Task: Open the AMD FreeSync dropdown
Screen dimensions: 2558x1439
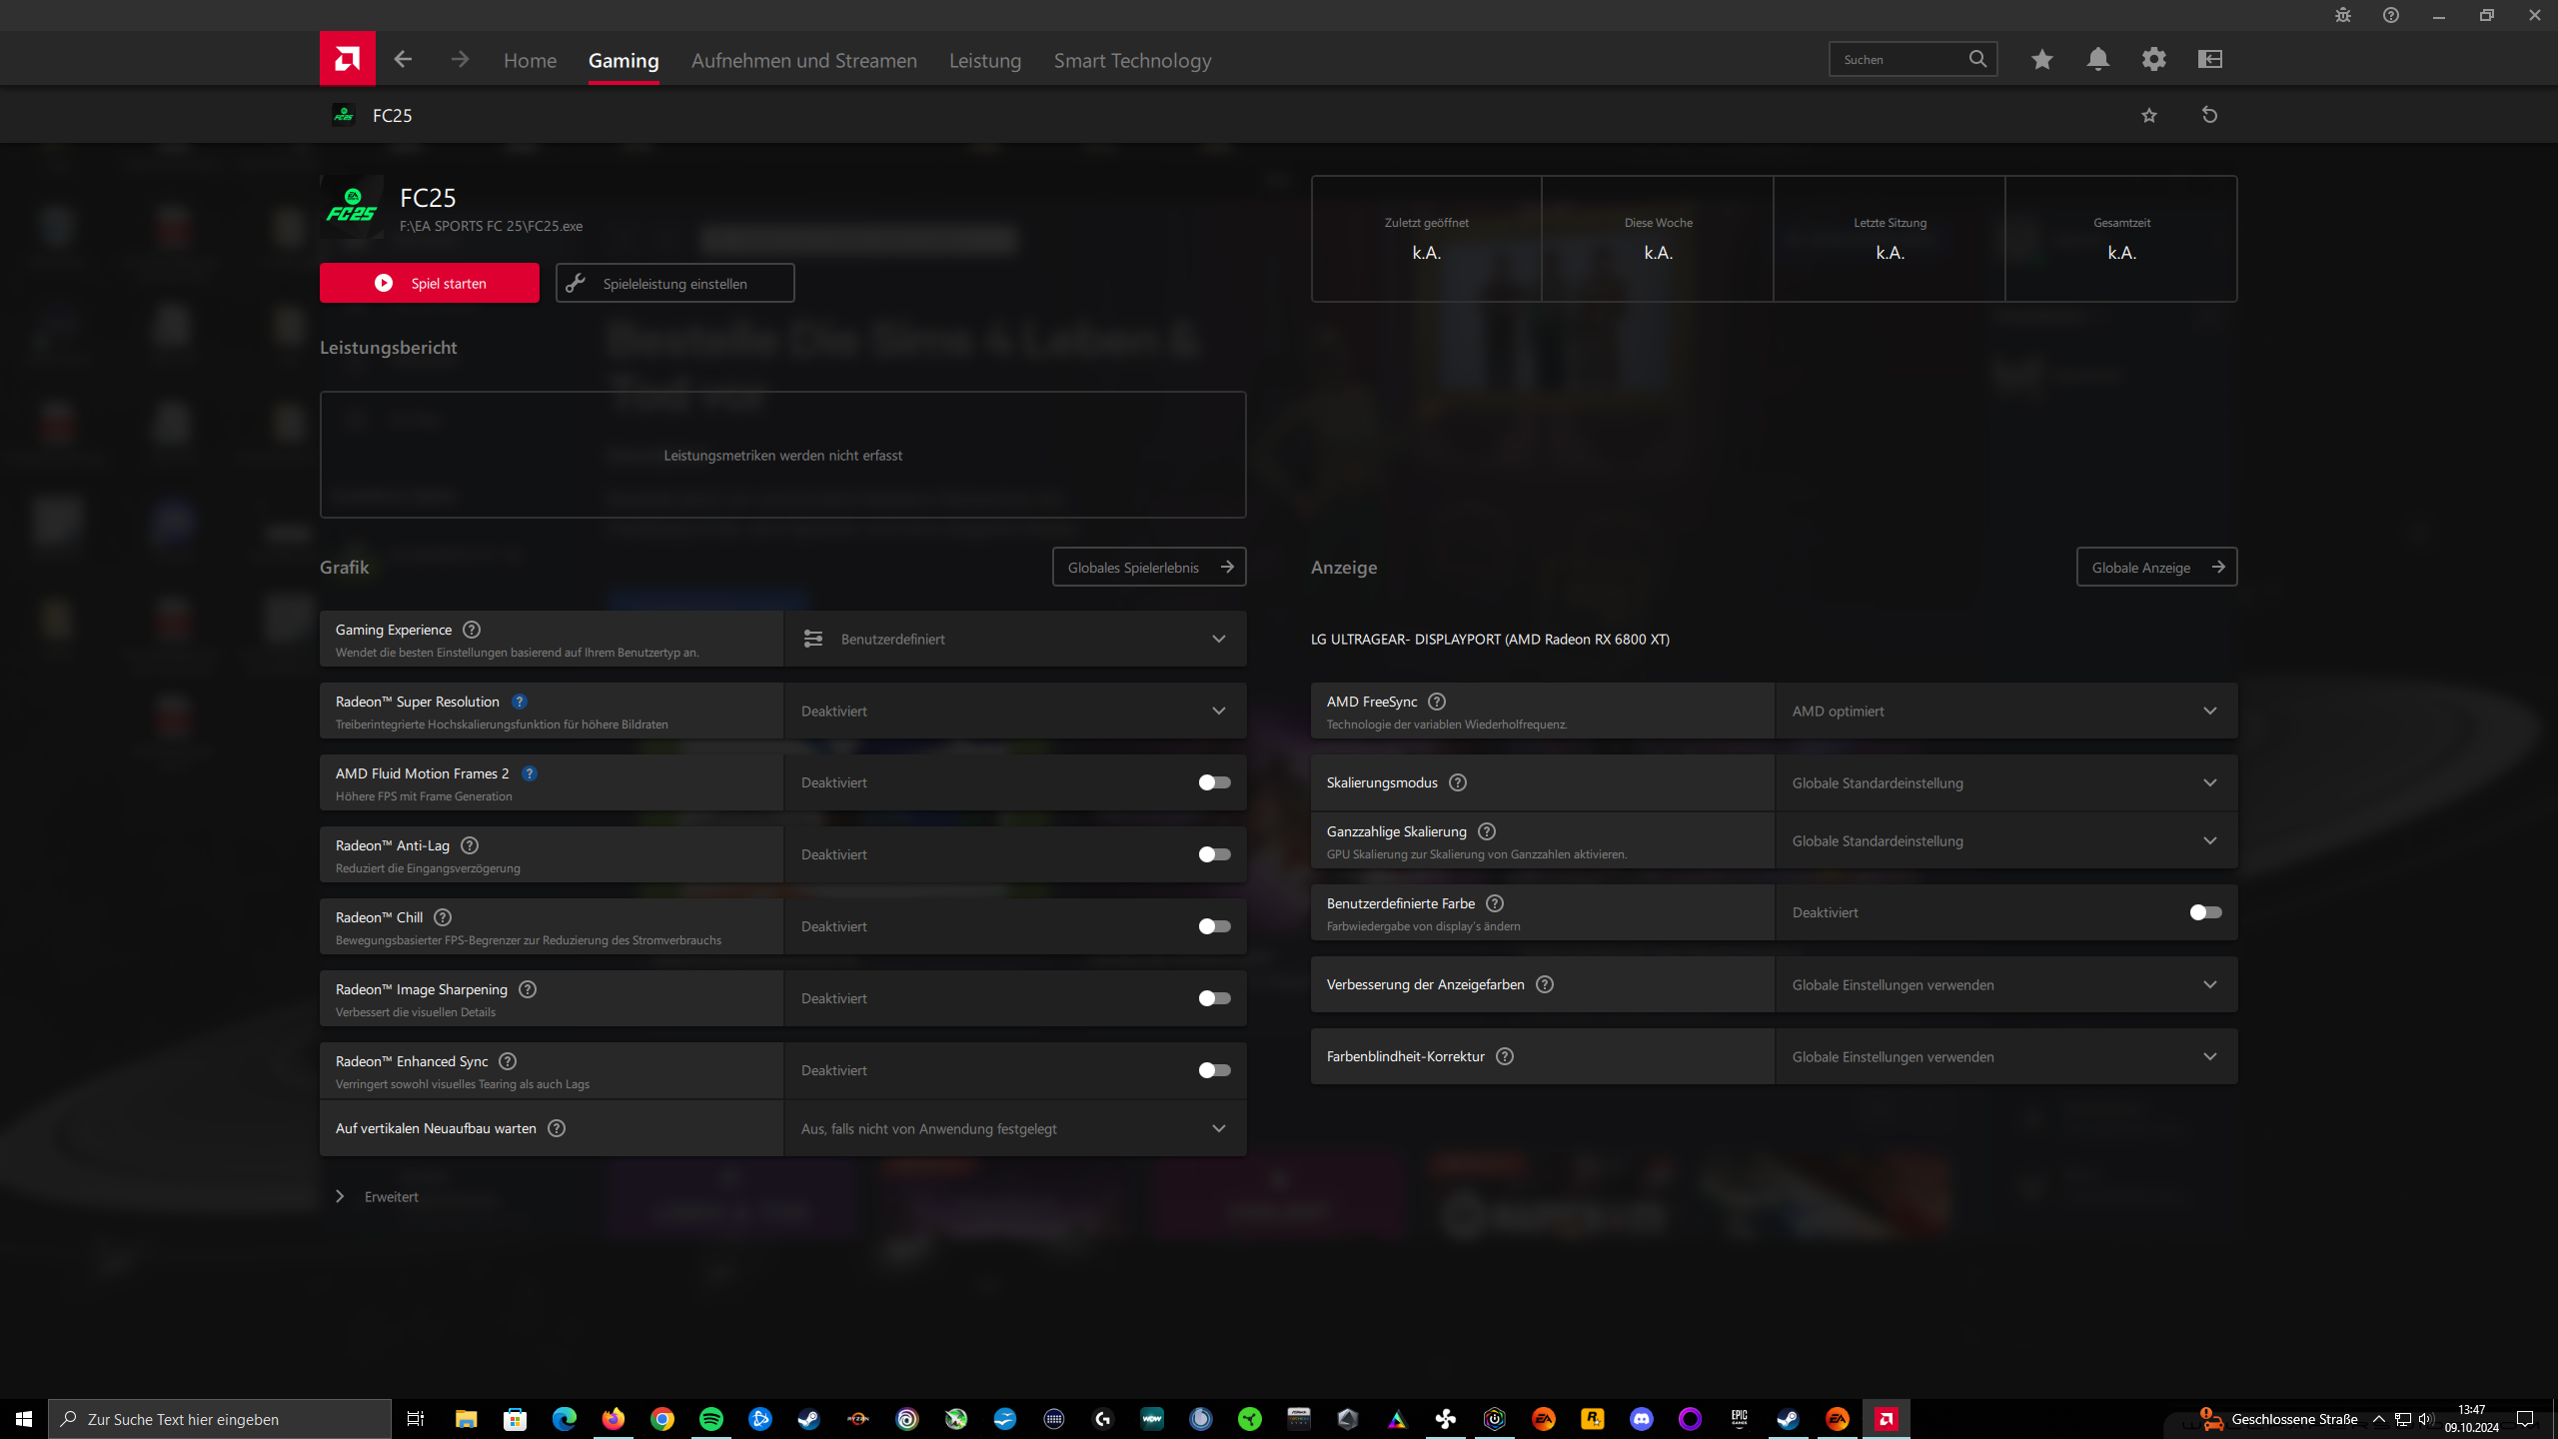Action: (2006, 711)
